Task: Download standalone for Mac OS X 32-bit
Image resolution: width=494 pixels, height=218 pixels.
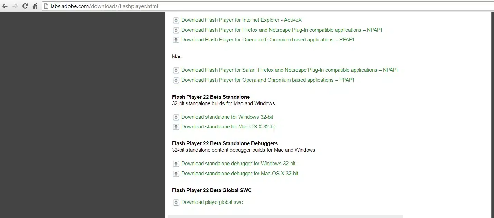Action: 228,127
